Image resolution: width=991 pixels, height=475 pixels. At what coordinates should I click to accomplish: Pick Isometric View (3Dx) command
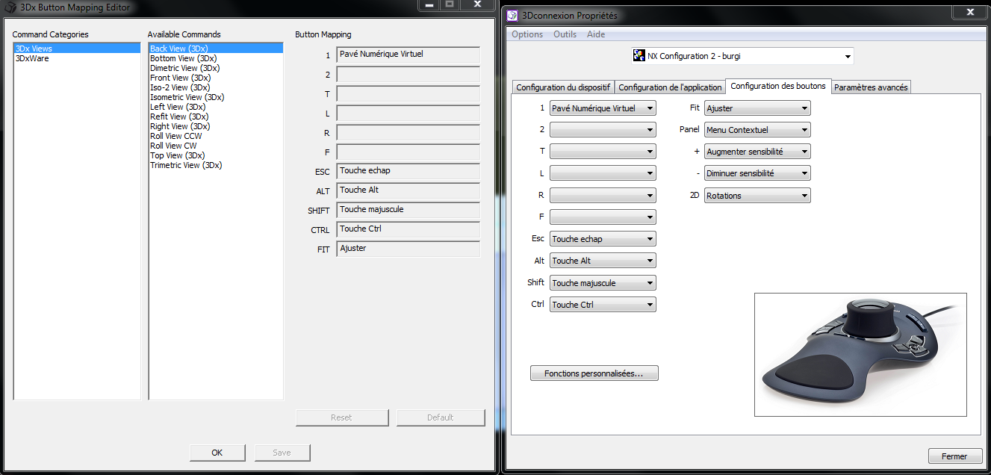pyautogui.click(x=216, y=97)
